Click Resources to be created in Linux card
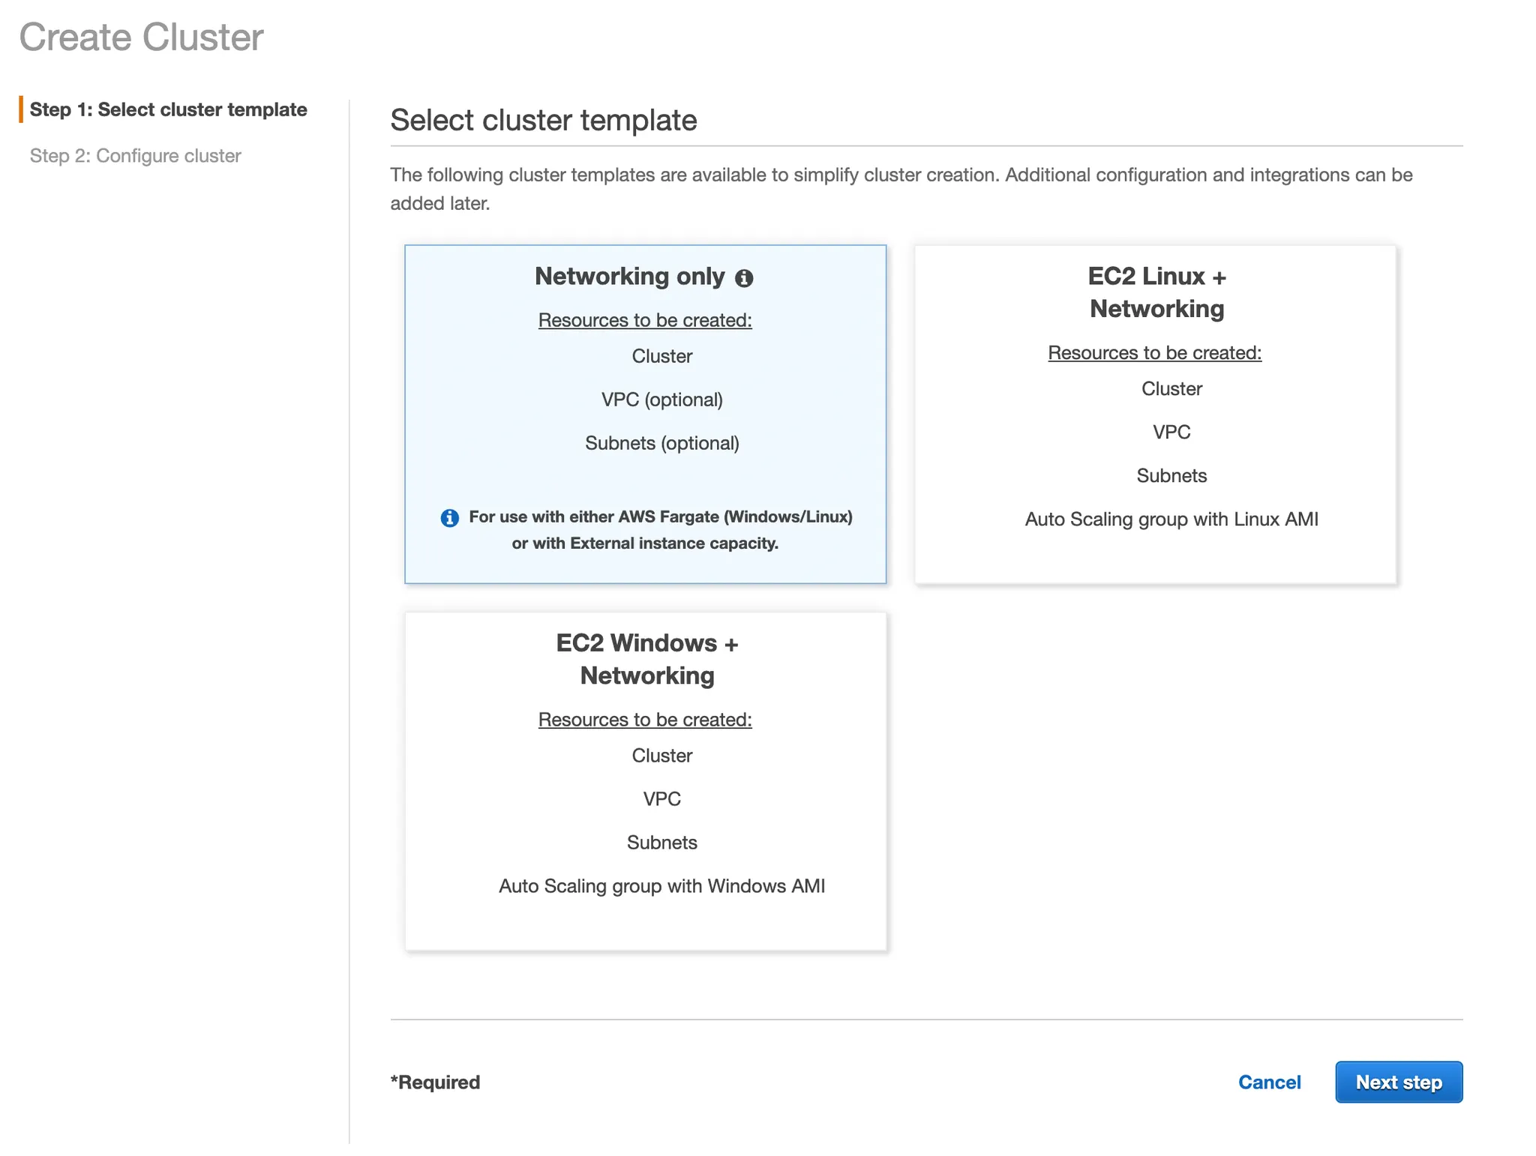 pos(1154,352)
